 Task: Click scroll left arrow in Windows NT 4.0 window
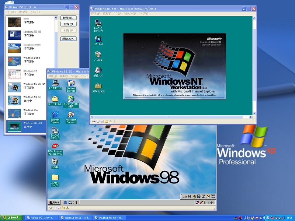click(92, 117)
